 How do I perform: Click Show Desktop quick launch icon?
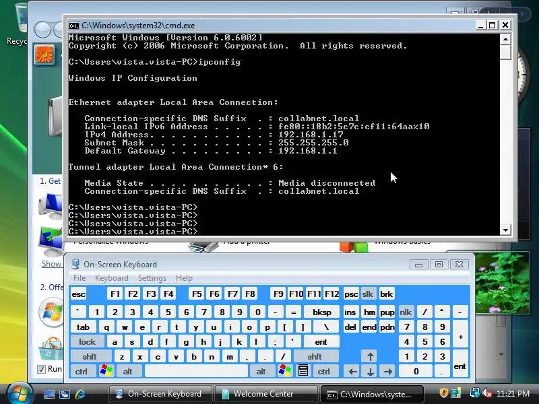point(49,394)
